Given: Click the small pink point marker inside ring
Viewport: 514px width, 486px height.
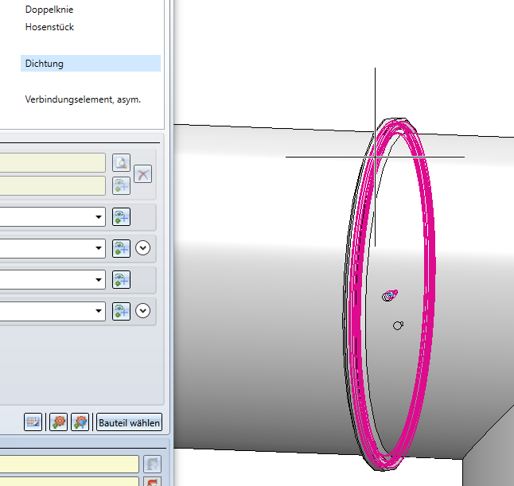Looking at the screenshot, I should 390,295.
